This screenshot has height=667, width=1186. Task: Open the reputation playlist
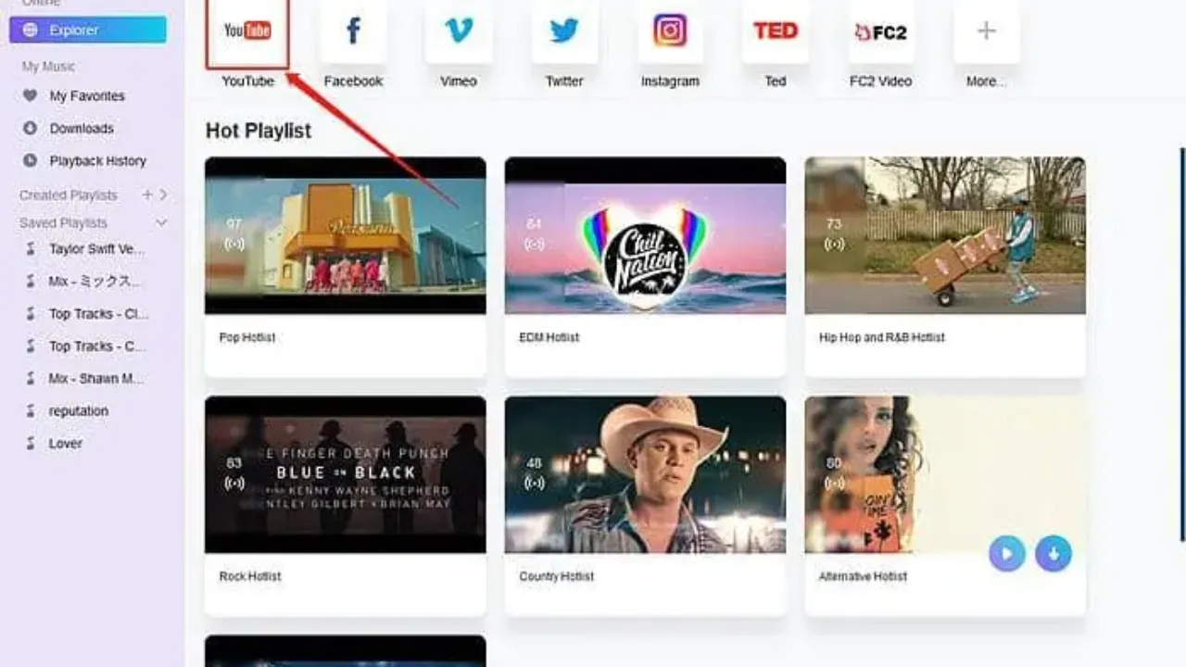pos(79,411)
